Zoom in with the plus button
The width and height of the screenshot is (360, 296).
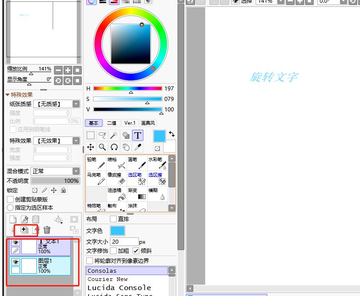tap(68, 70)
